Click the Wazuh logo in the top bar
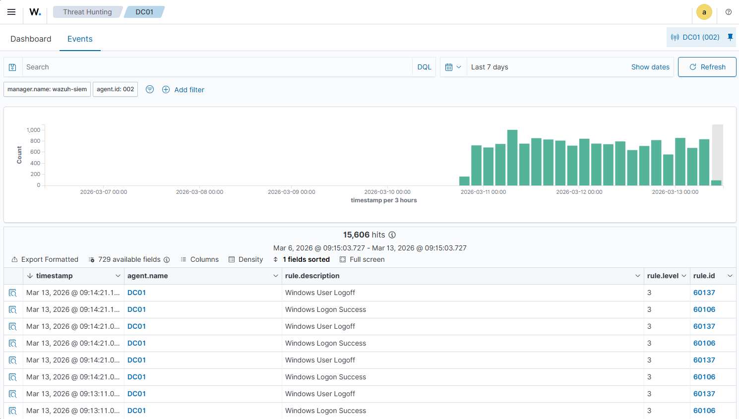The image size is (739, 419). click(x=34, y=12)
